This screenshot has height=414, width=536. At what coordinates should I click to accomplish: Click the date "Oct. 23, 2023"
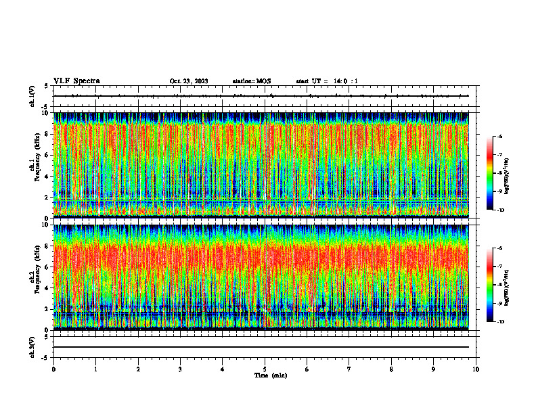click(189, 81)
